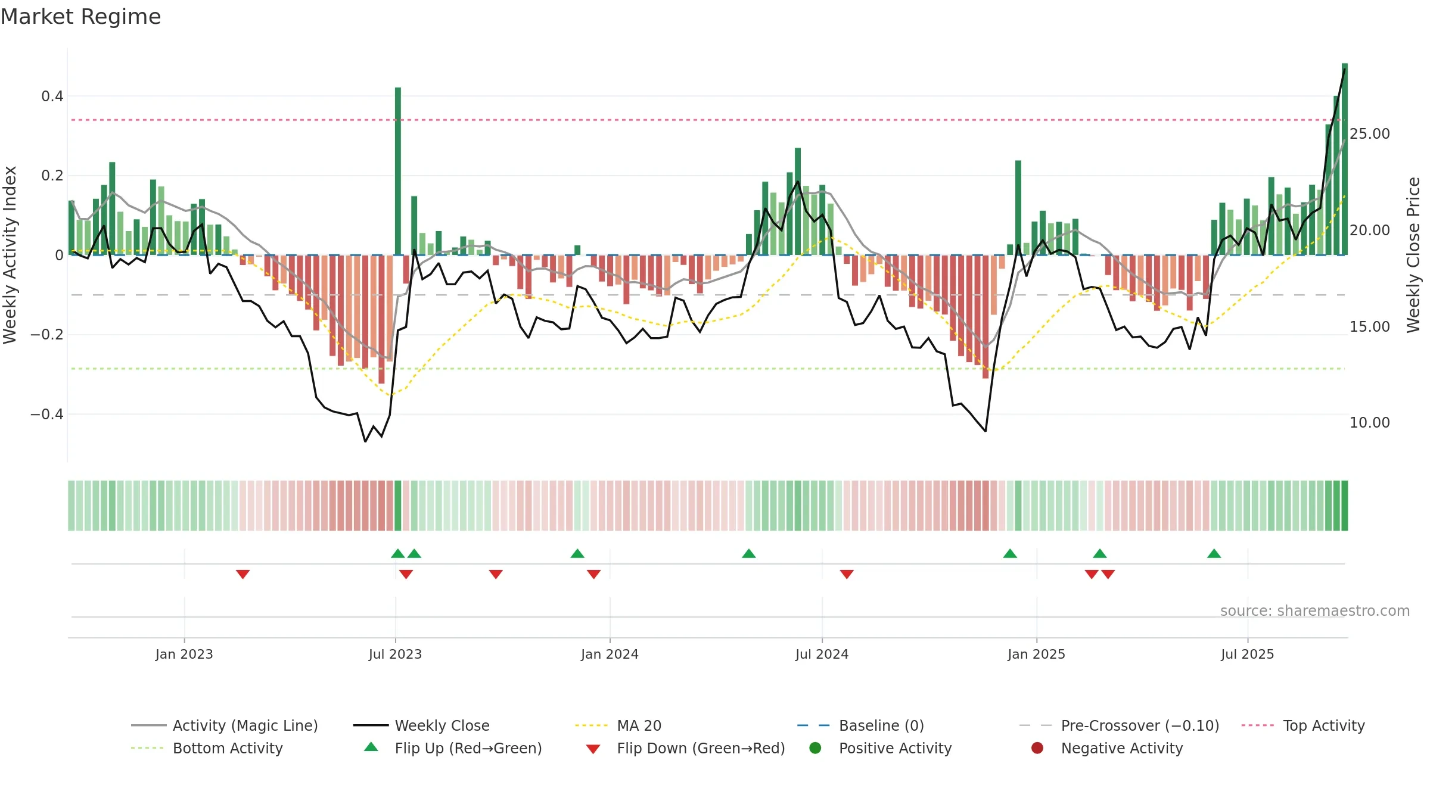
Task: Select the flip-down marker before Jul 2024
Action: click(x=847, y=574)
